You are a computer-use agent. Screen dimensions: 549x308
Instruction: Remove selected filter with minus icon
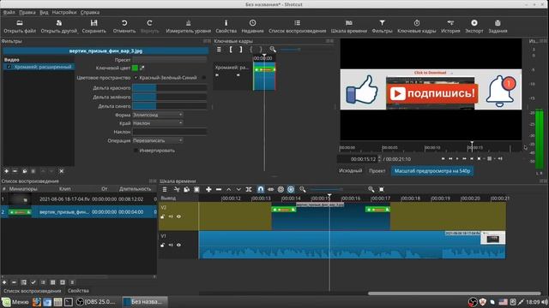[x=15, y=171]
